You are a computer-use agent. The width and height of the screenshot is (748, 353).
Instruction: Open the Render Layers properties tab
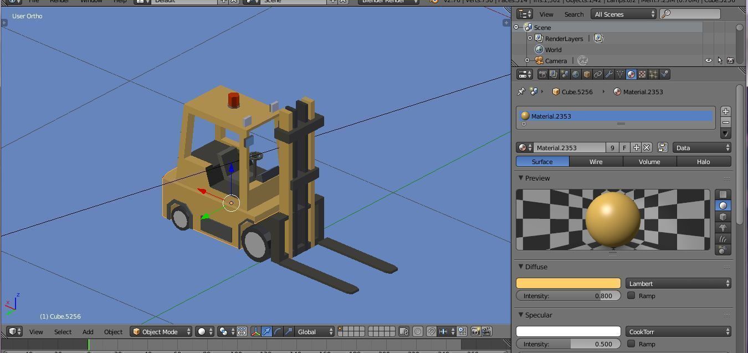pyautogui.click(x=554, y=74)
